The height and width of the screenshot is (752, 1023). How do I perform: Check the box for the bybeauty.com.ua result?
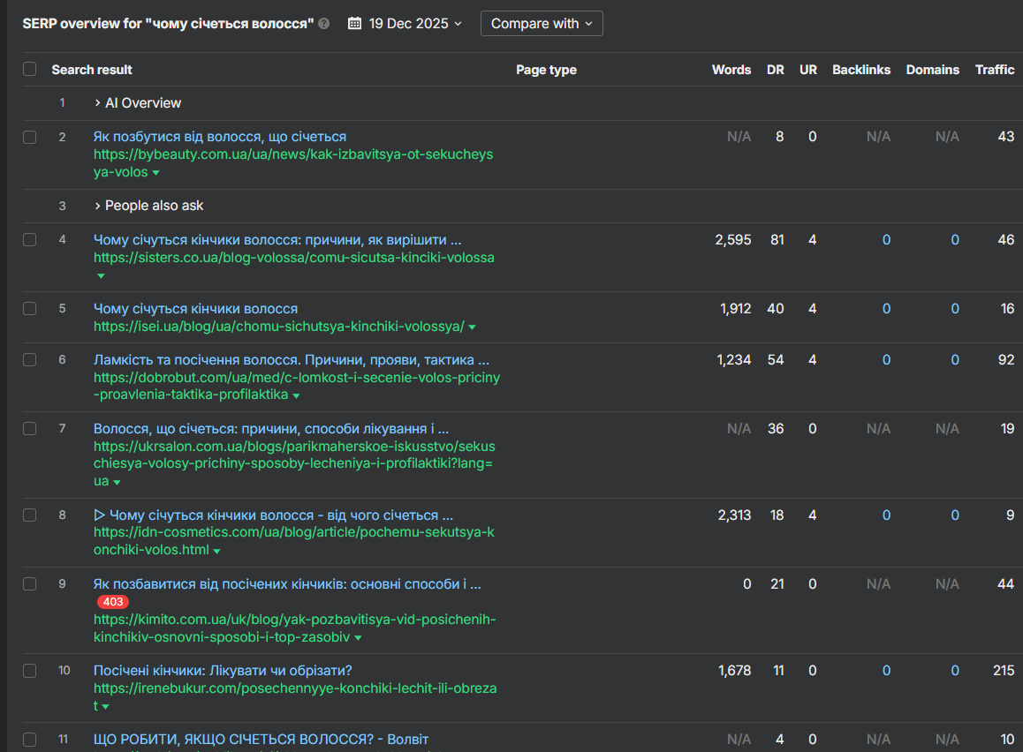[x=30, y=137]
